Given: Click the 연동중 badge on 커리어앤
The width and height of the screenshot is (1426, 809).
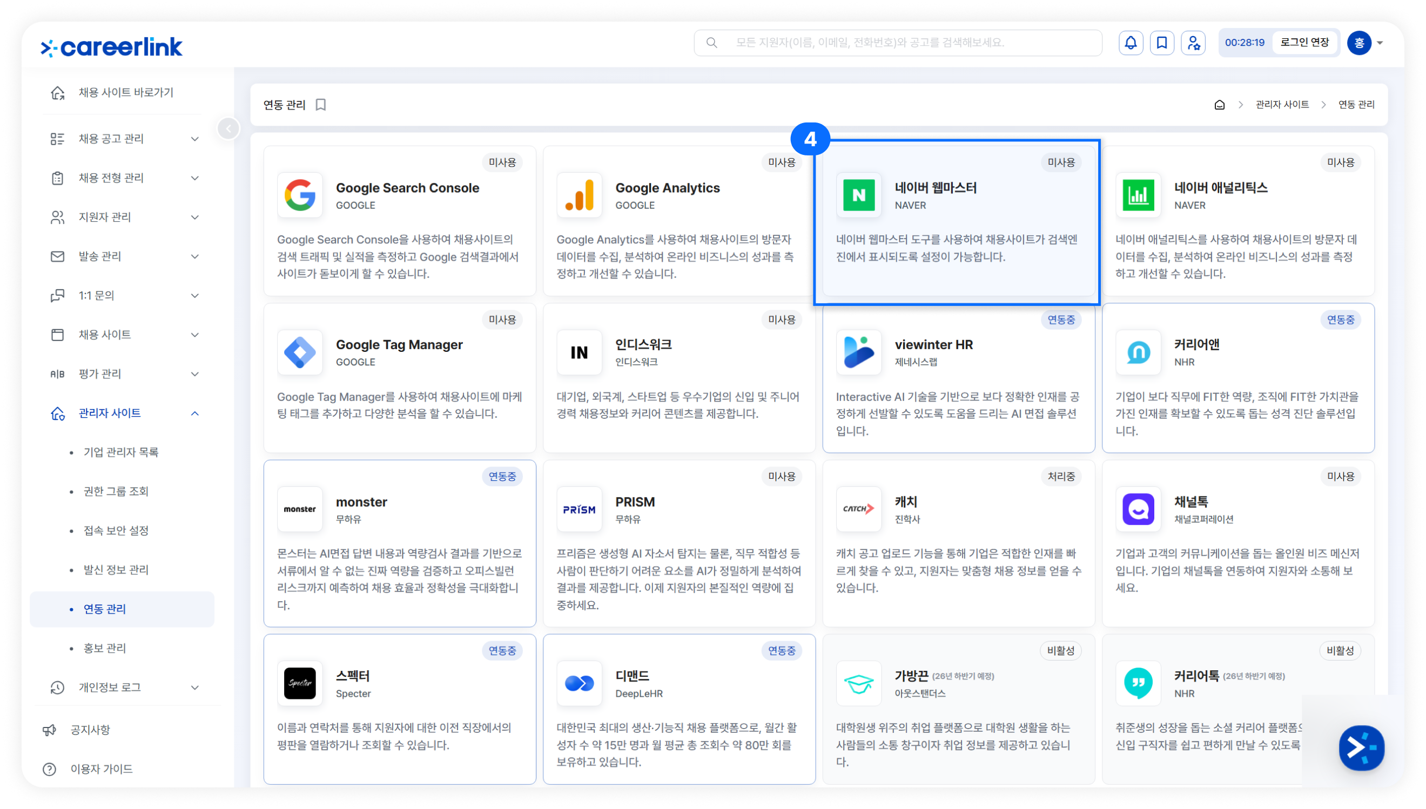Looking at the screenshot, I should coord(1340,319).
